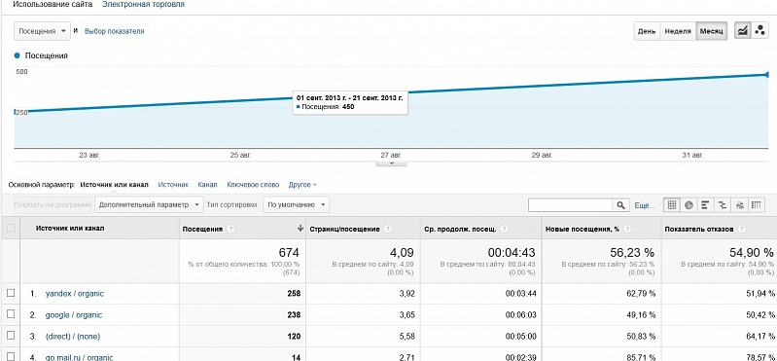Image resolution: width=777 pixels, height=361 pixels.
Task: Select the performance bar view icon
Action: click(x=705, y=204)
